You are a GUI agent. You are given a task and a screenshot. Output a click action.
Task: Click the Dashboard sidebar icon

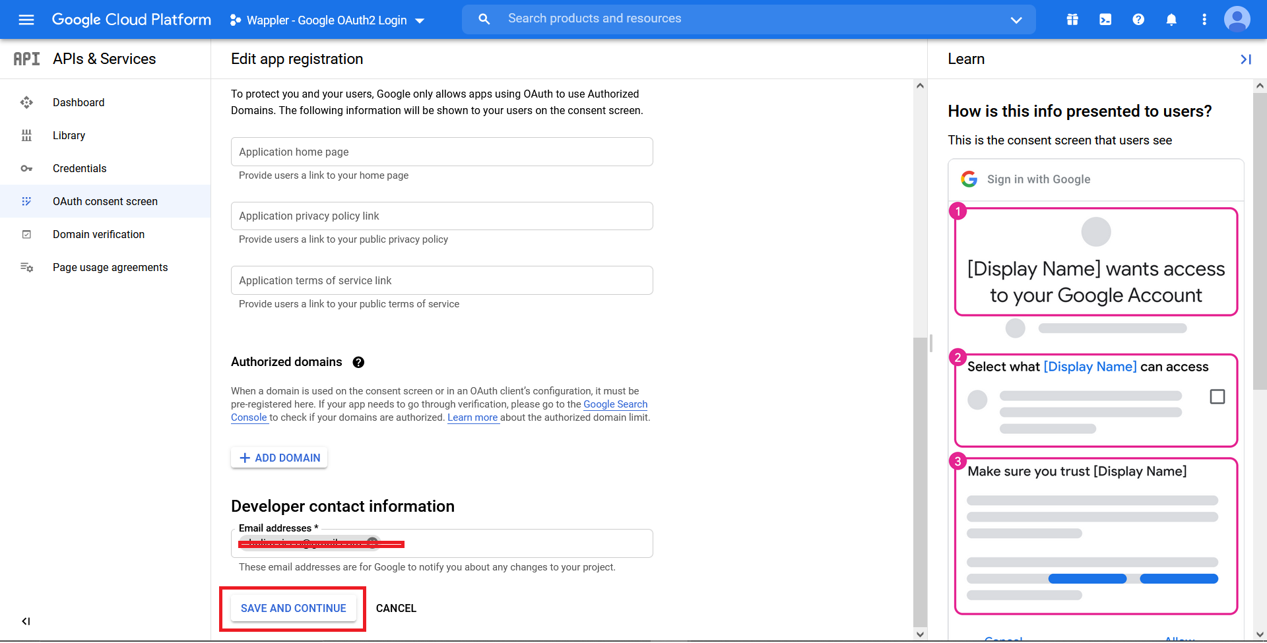pos(26,102)
